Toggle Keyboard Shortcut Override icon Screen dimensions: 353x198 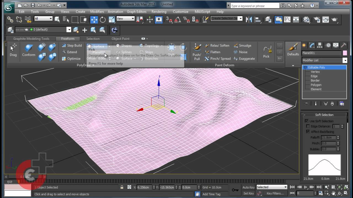point(159,19)
